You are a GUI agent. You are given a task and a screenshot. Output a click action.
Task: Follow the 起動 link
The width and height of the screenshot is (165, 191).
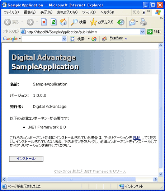click(137, 138)
